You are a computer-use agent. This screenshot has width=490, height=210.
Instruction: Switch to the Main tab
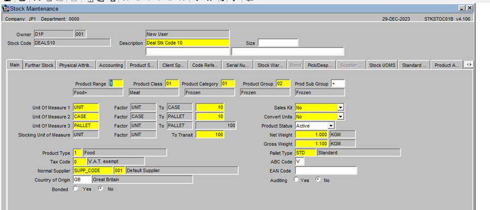tap(15, 65)
